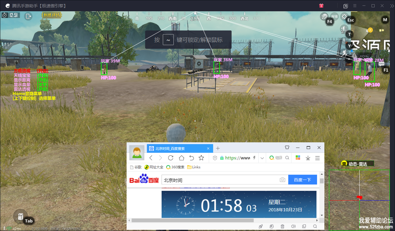
Task: Click the browser vertical scrollbar thumb
Action: (322, 181)
